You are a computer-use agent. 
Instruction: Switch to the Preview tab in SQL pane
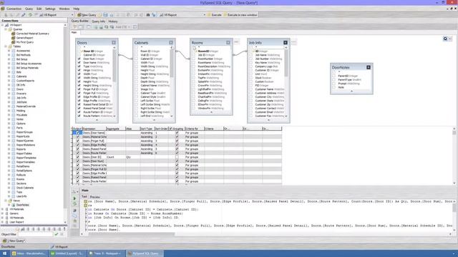[x=95, y=197]
